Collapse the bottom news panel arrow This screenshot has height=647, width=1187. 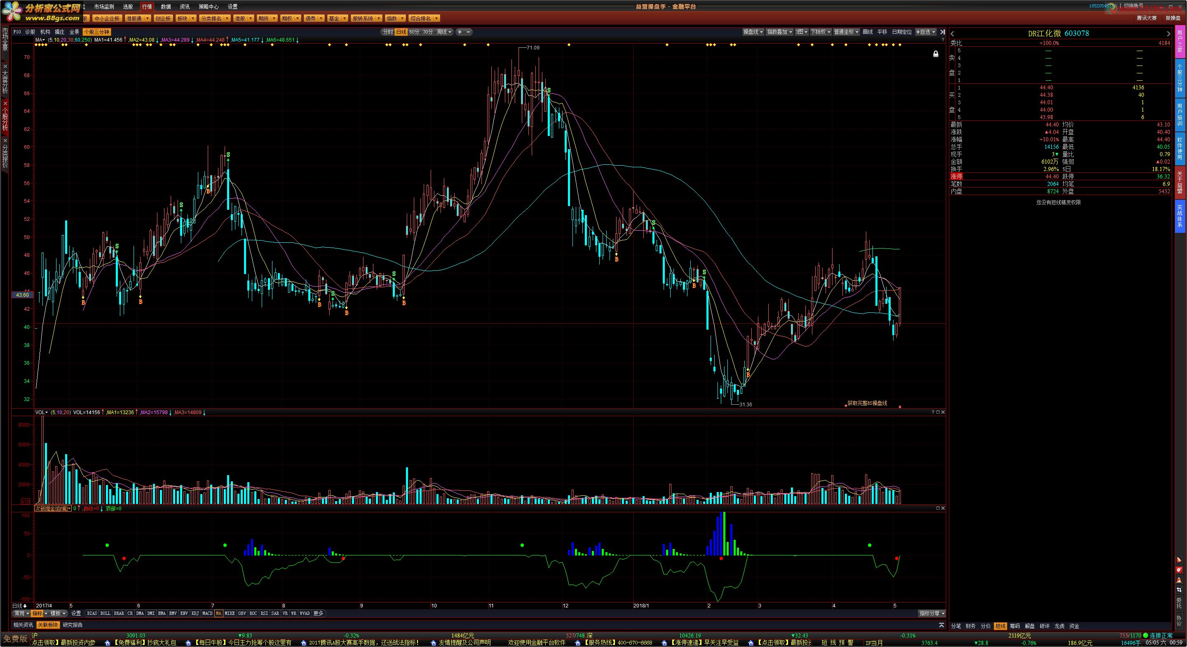point(941,625)
